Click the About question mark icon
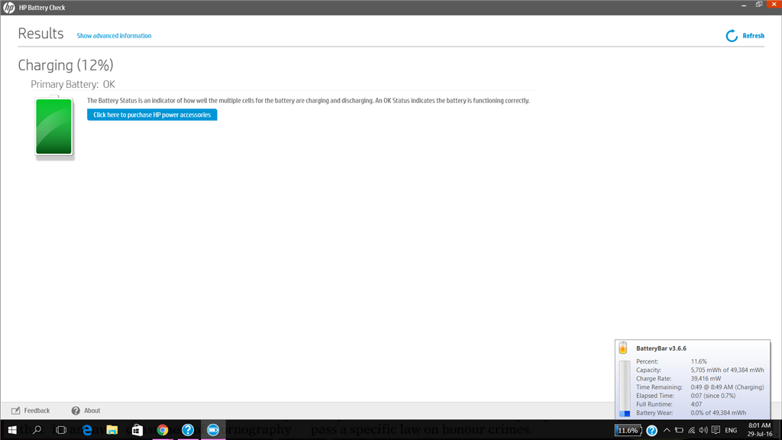This screenshot has width=782, height=440. tap(76, 410)
